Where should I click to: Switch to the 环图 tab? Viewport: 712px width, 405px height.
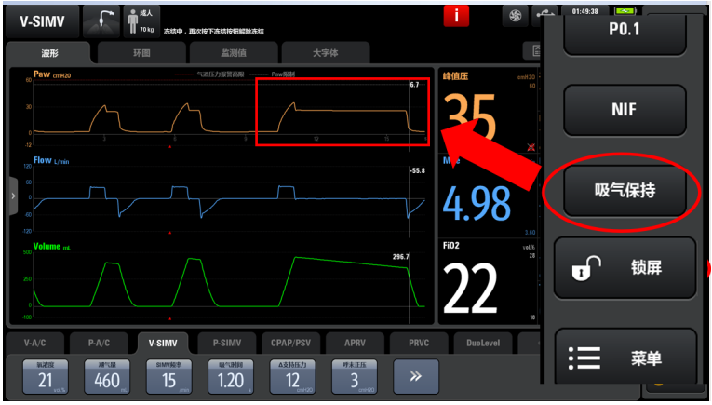141,53
